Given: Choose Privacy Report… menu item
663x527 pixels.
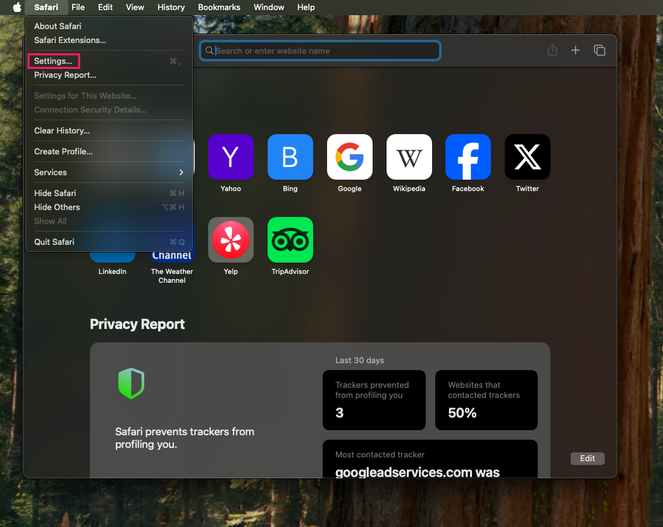Looking at the screenshot, I should [x=109, y=75].
